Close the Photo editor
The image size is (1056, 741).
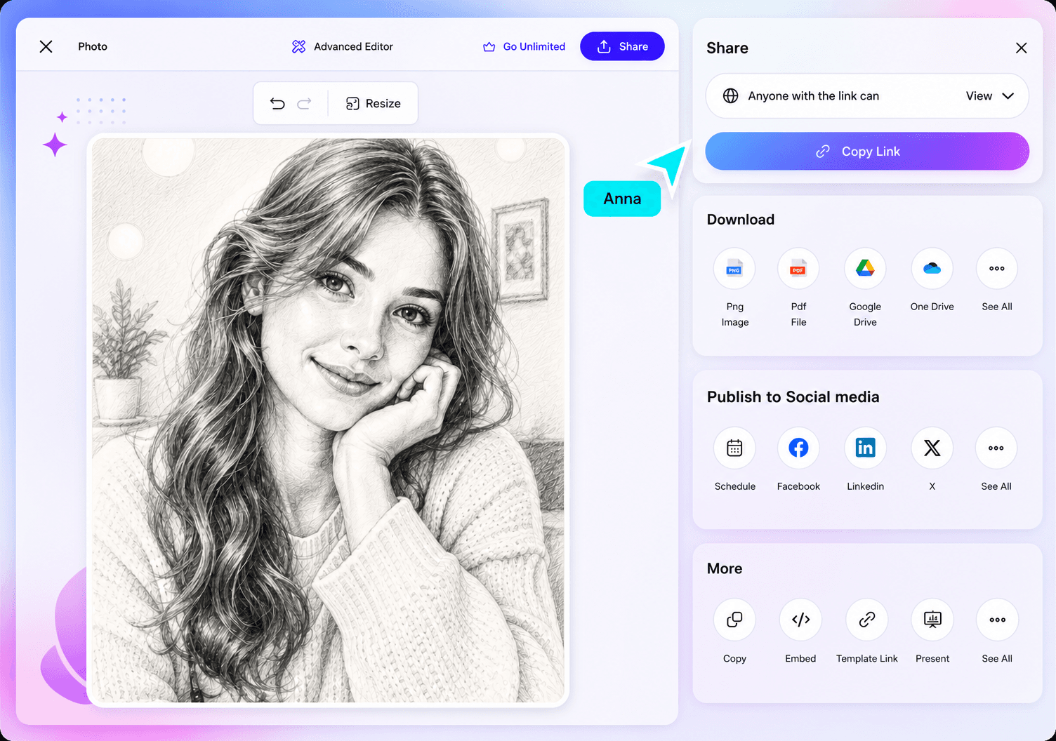[46, 46]
